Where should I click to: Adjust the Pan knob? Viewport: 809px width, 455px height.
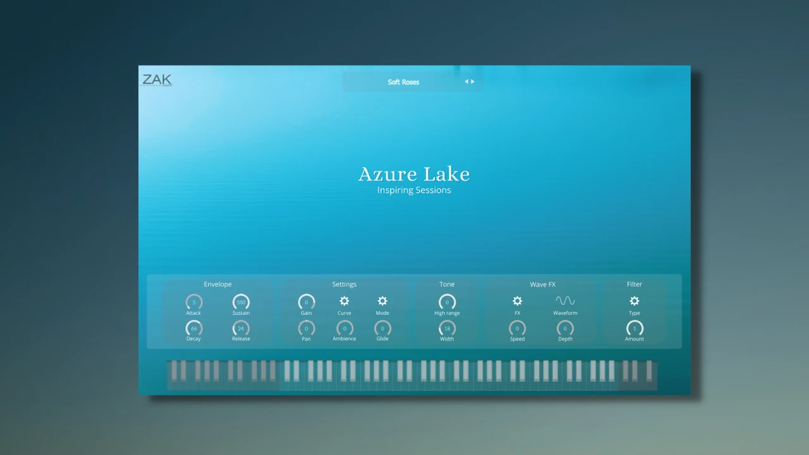(306, 329)
